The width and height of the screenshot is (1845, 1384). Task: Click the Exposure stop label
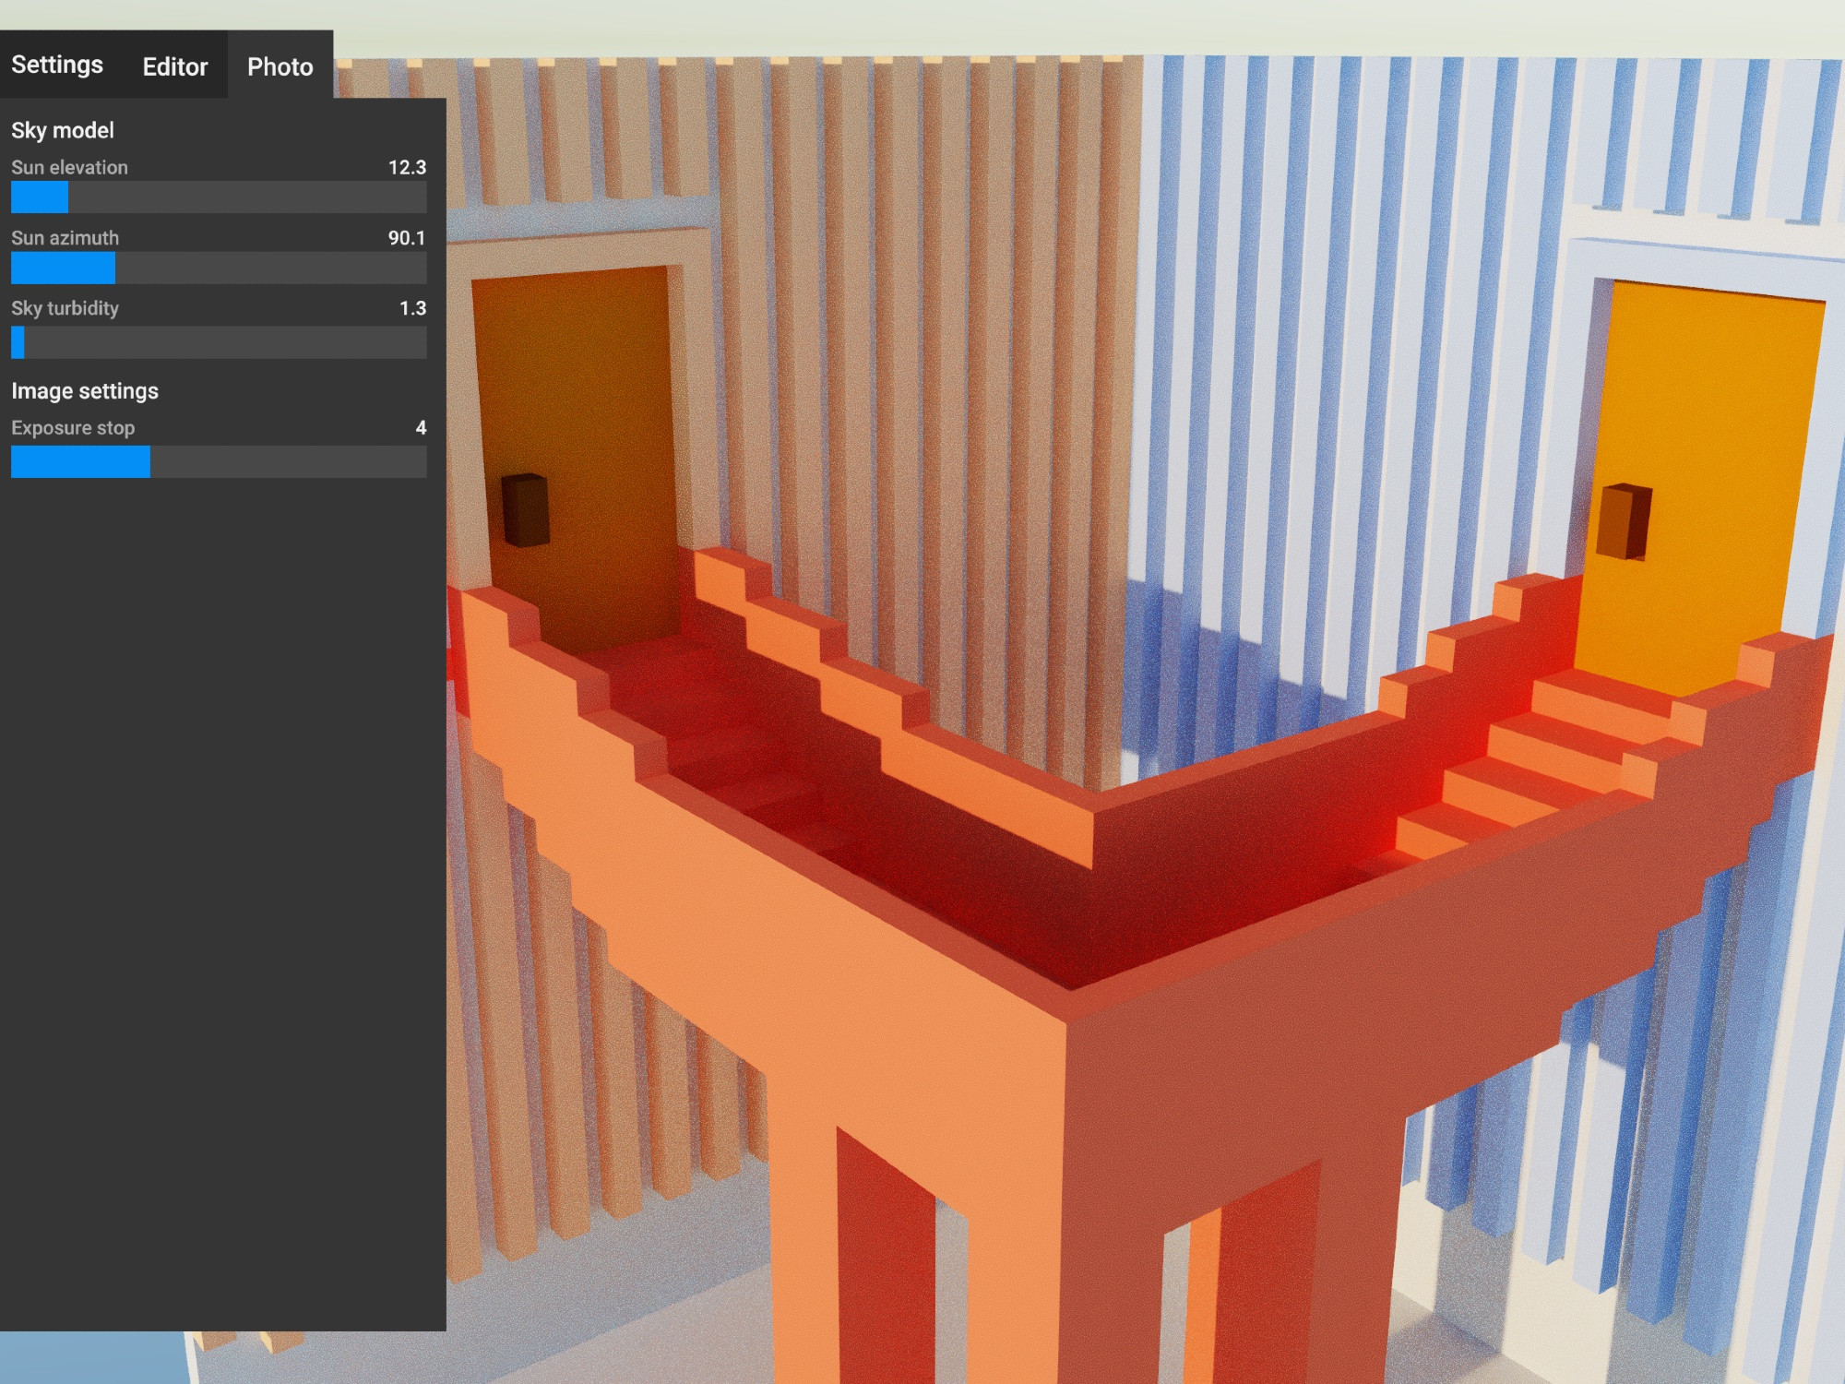point(73,428)
